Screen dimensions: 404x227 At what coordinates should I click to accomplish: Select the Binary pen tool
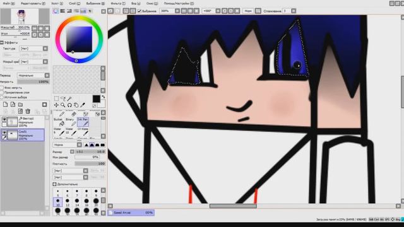(70, 122)
